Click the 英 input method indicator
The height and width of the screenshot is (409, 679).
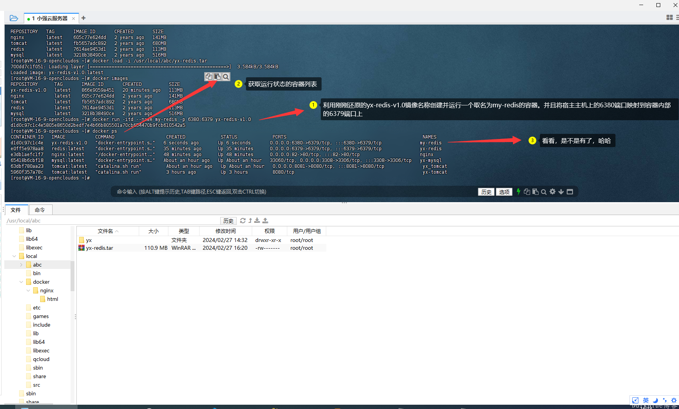pos(646,400)
